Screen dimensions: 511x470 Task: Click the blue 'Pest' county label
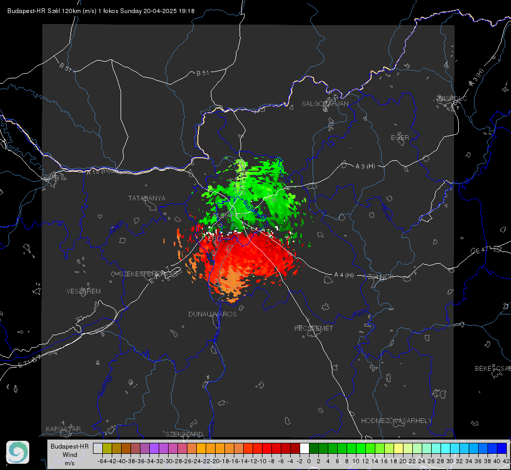[x=360, y=314]
